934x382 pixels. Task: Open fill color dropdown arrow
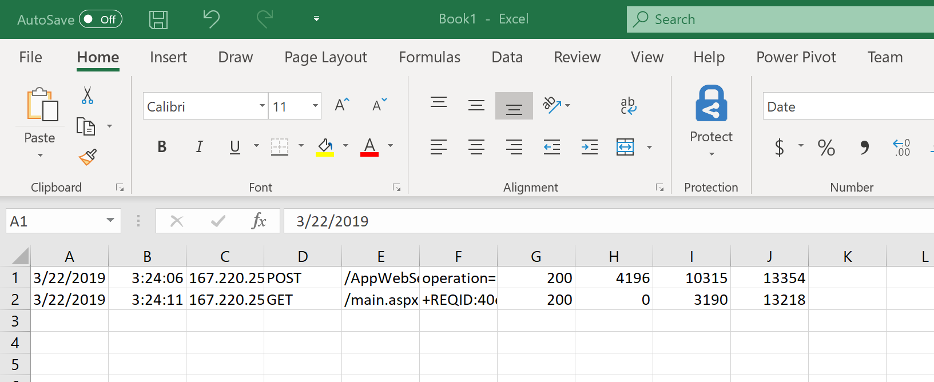(345, 146)
